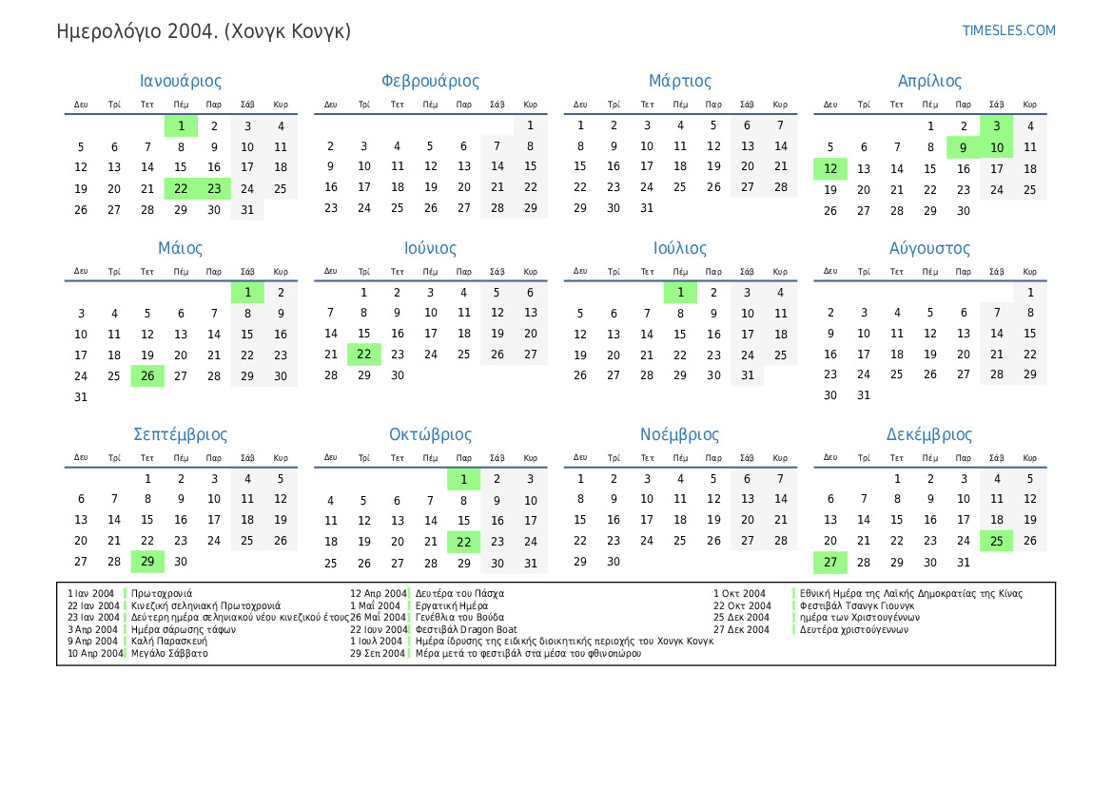The image size is (1112, 786).
Task: Select legend entry ημέρα των Χριστουγέννων
Action: (860, 618)
